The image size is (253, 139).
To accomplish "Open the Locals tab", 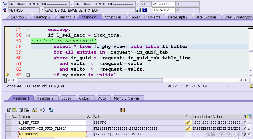I will coord(66,98).
